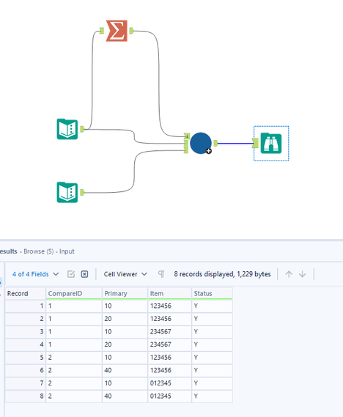
Task: Open the 4 of 4 Fields dropdown
Action: click(35, 274)
